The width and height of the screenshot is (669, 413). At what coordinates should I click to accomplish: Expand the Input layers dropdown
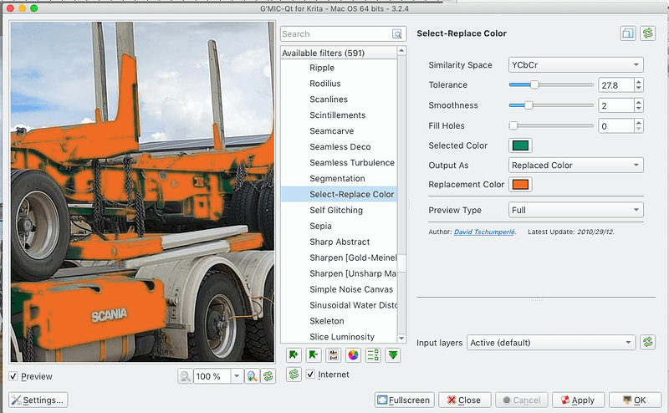click(550, 342)
